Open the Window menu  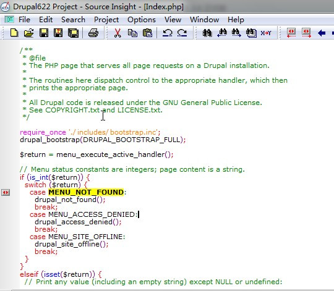tap(204, 20)
